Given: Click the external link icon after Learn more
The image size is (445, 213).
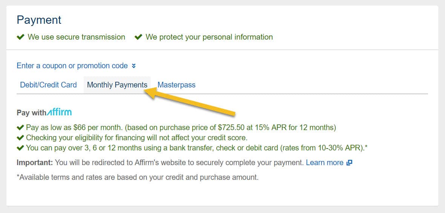Looking at the screenshot, I should point(349,163).
